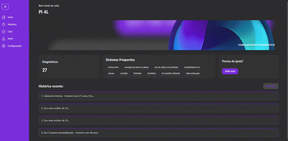288x141 pixels.
Task: Click the 'Histórico recente:' heading
Action: [51, 86]
